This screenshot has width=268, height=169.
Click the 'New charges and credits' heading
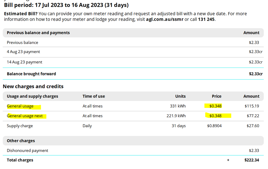click(x=33, y=86)
